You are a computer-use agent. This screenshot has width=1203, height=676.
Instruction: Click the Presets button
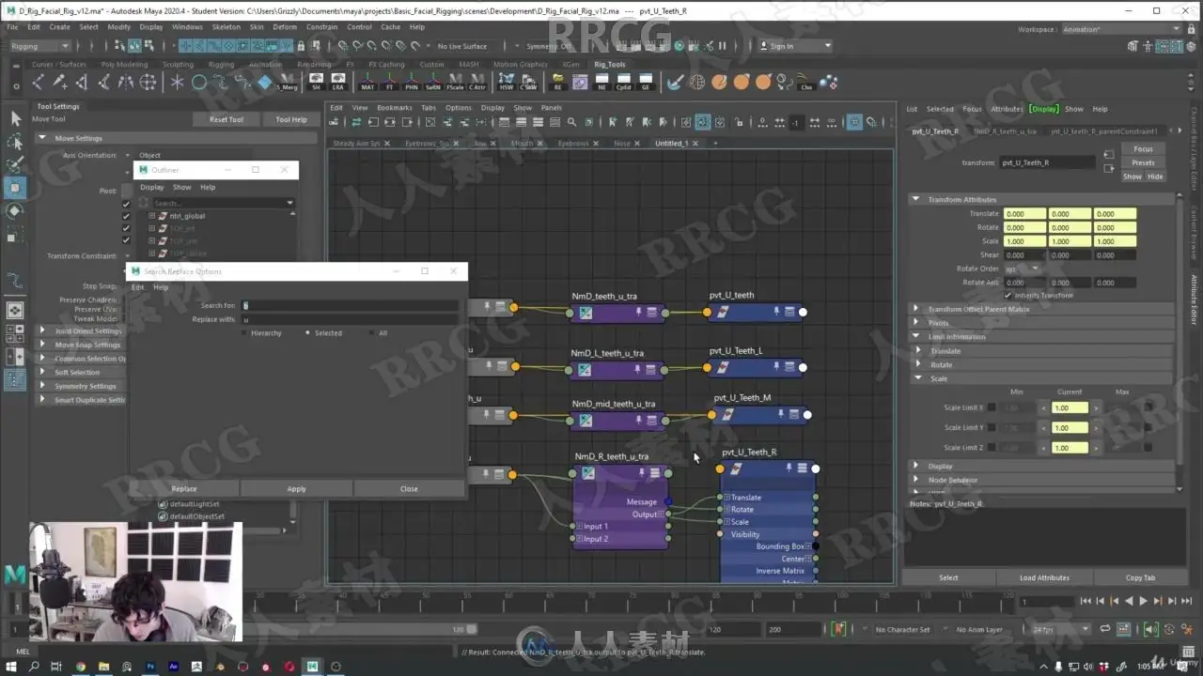tap(1143, 163)
